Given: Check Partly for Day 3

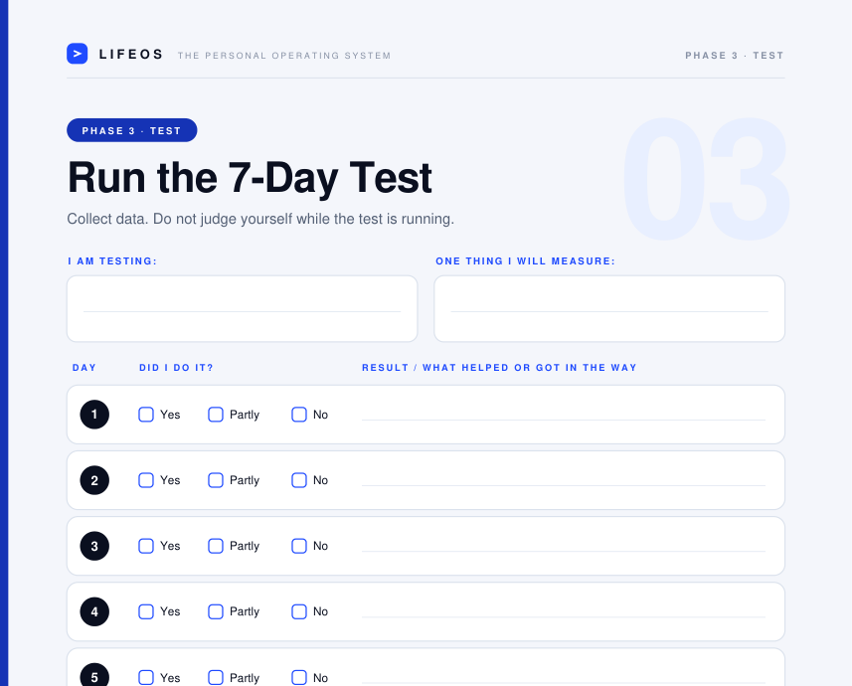Looking at the screenshot, I should 216,546.
